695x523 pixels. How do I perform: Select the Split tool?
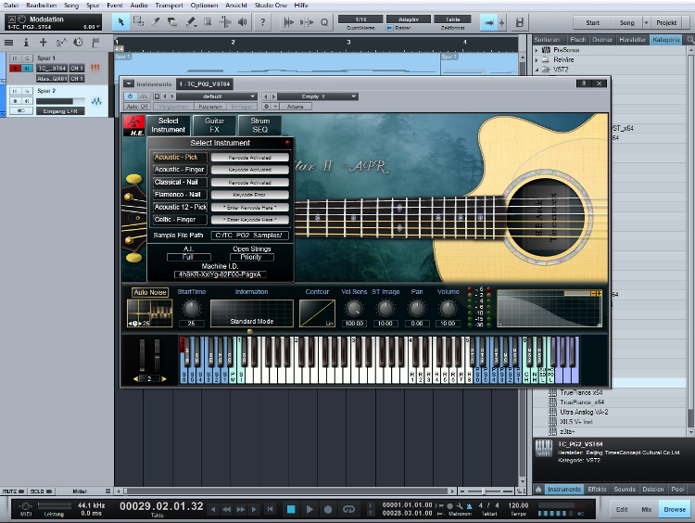[x=156, y=21]
